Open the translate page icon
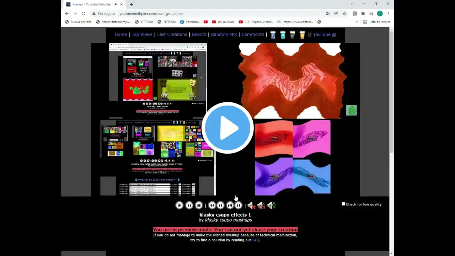Image resolution: width=455 pixels, height=256 pixels. (x=328, y=14)
